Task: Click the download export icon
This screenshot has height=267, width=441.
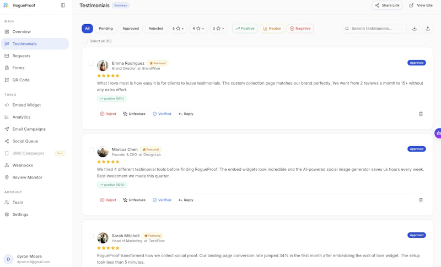Action: click(415, 29)
